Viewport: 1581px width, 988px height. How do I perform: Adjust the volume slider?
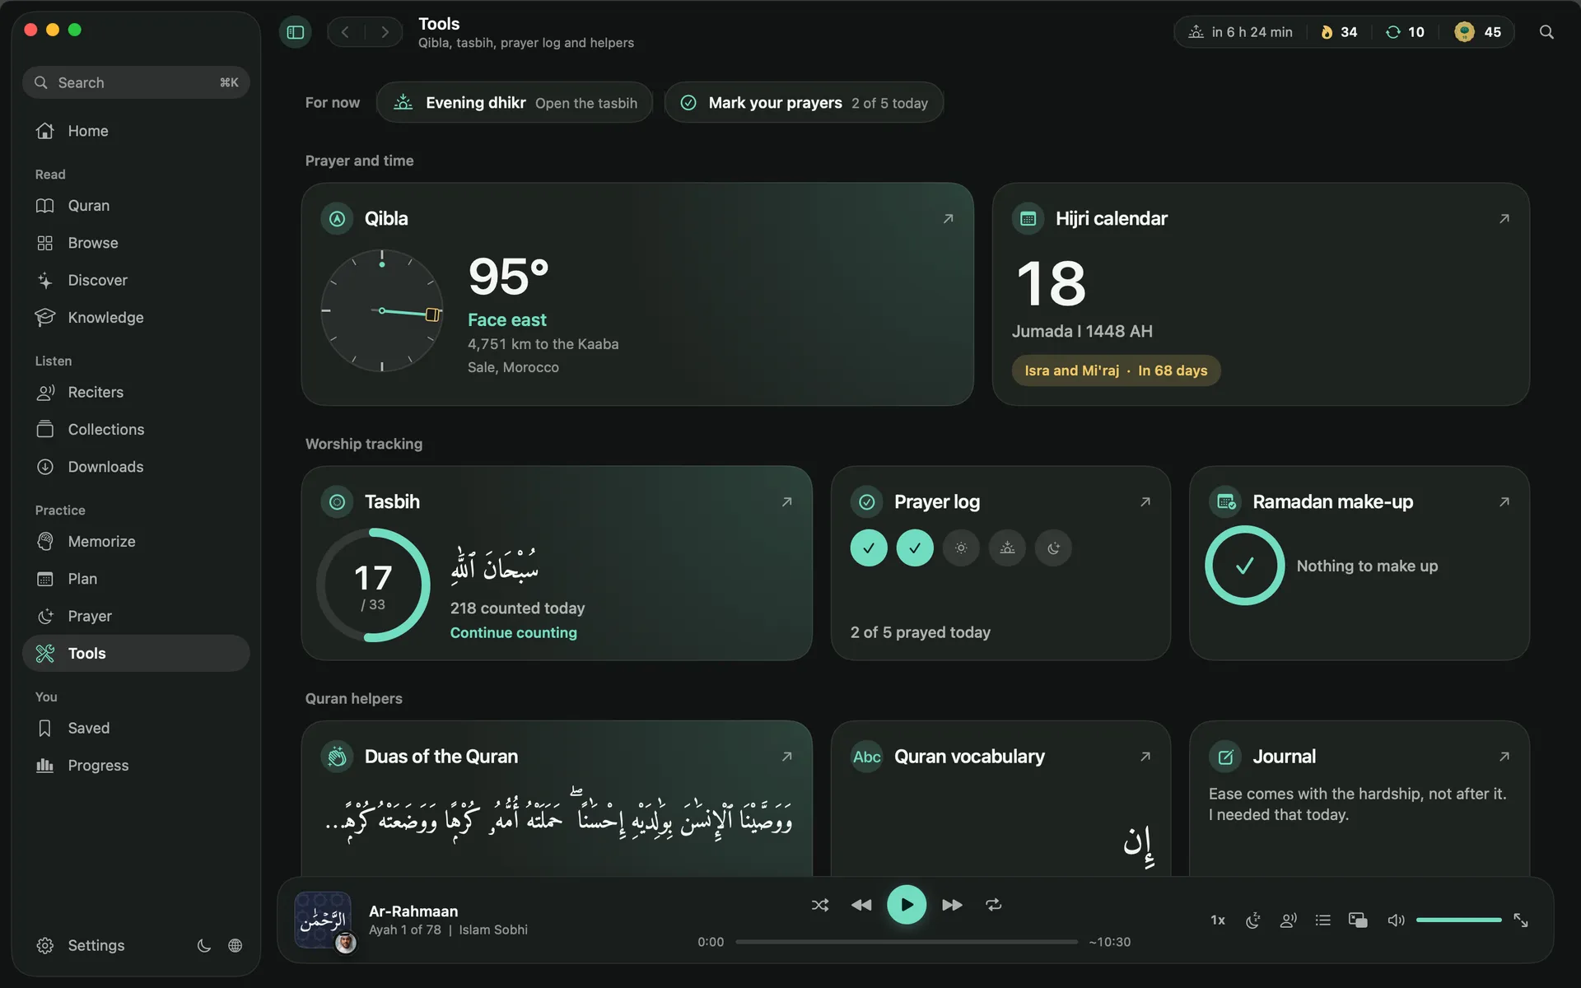click(1459, 920)
